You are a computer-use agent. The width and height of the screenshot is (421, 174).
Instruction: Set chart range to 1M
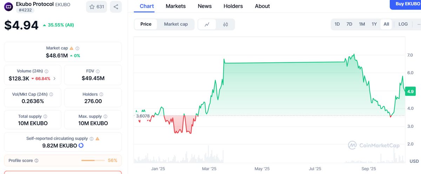(x=362, y=24)
